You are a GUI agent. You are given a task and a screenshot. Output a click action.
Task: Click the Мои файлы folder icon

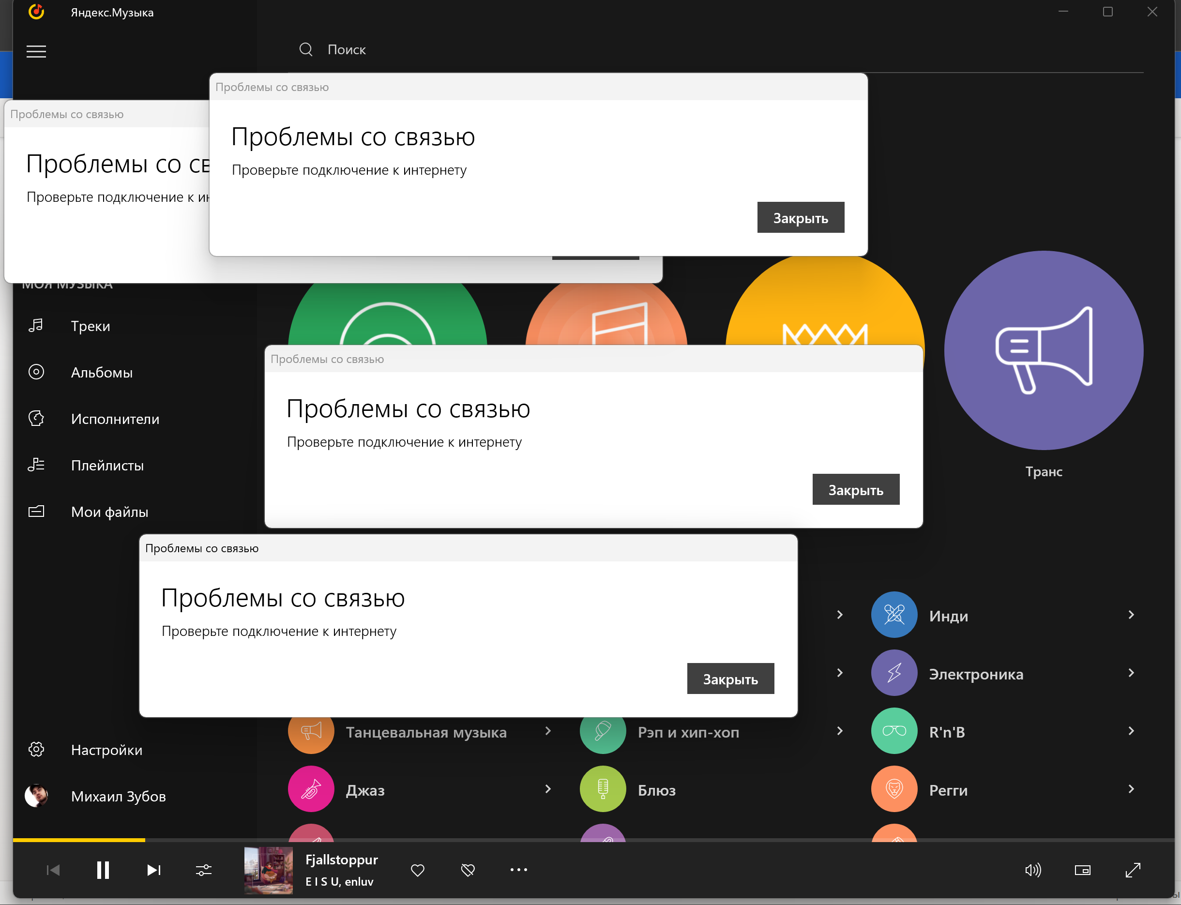(36, 511)
